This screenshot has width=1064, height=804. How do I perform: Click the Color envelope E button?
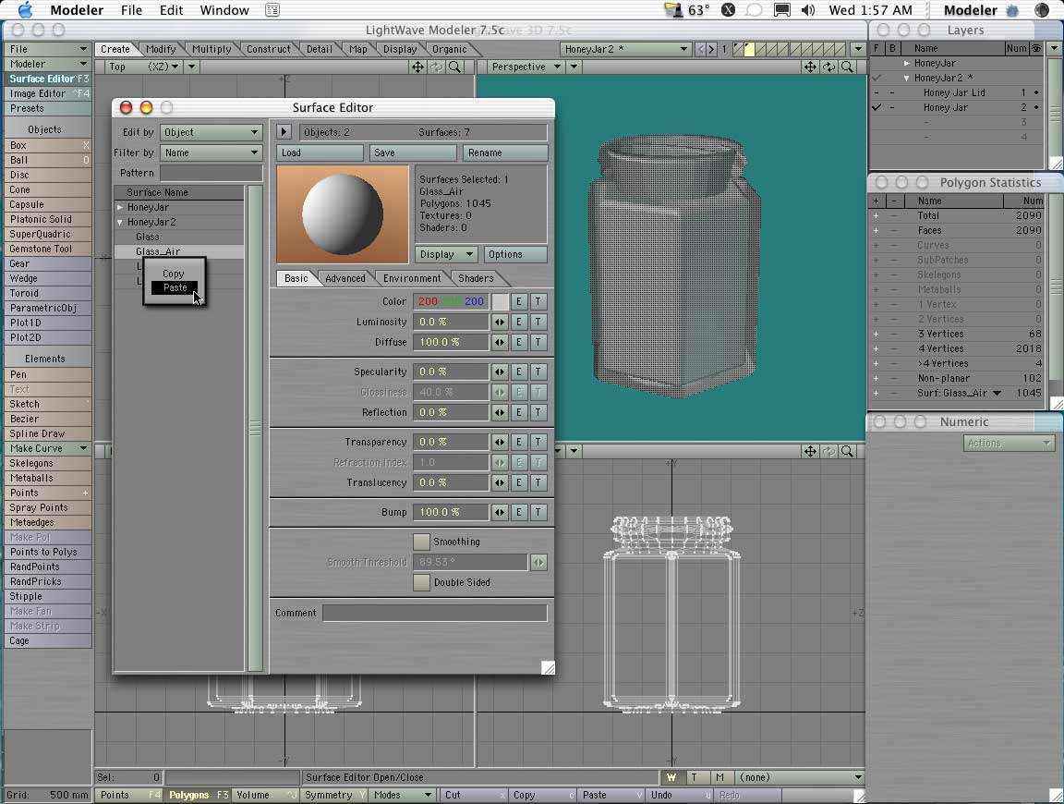pyautogui.click(x=519, y=301)
